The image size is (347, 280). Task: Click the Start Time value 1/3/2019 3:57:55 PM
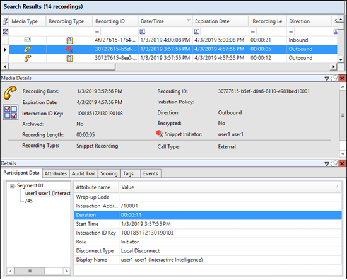coord(146,224)
